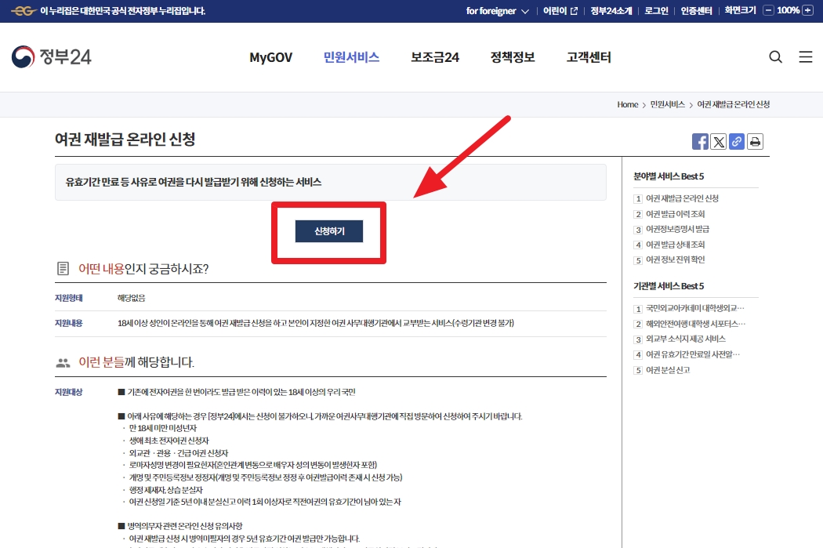823x548 pixels.
Task: Expand the for foreigner dropdown
Action: (x=497, y=11)
